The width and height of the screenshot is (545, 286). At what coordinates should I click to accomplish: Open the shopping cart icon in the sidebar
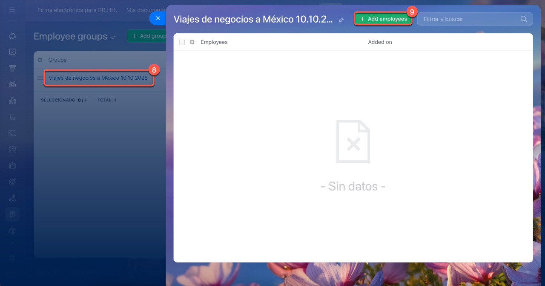click(12, 117)
